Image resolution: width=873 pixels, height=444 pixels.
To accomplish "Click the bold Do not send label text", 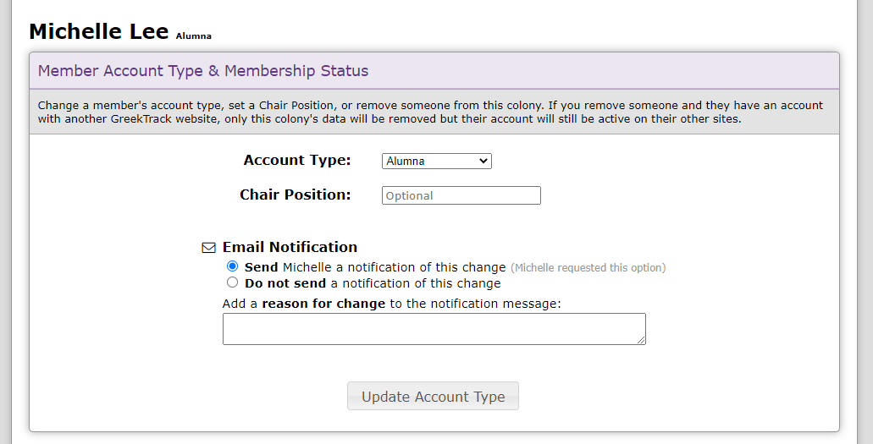I will [x=285, y=283].
